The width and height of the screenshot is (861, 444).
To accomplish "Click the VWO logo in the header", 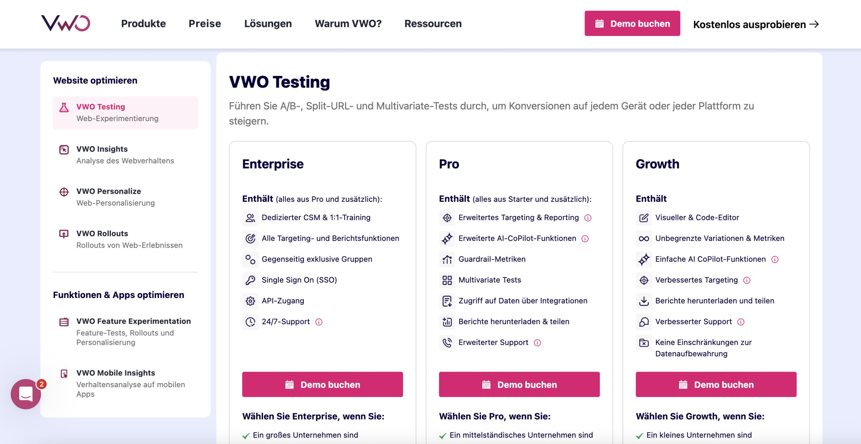I will (x=66, y=23).
